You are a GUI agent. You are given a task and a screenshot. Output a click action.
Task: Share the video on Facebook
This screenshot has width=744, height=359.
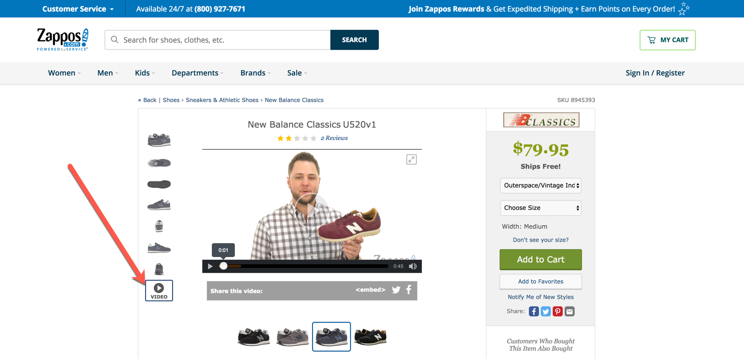point(409,289)
